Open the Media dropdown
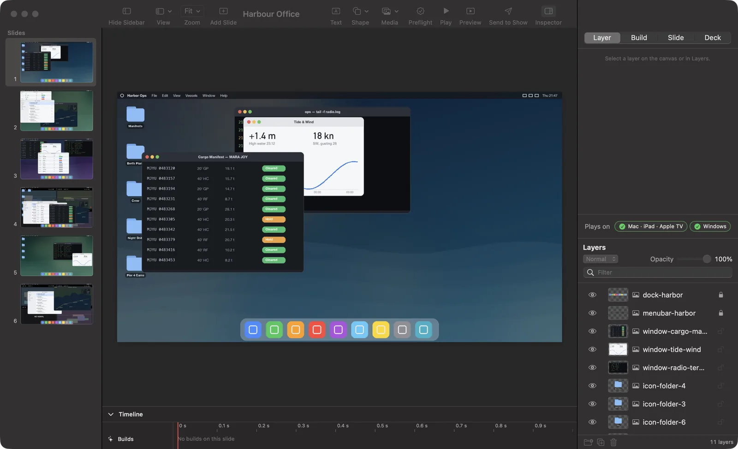 (x=390, y=11)
